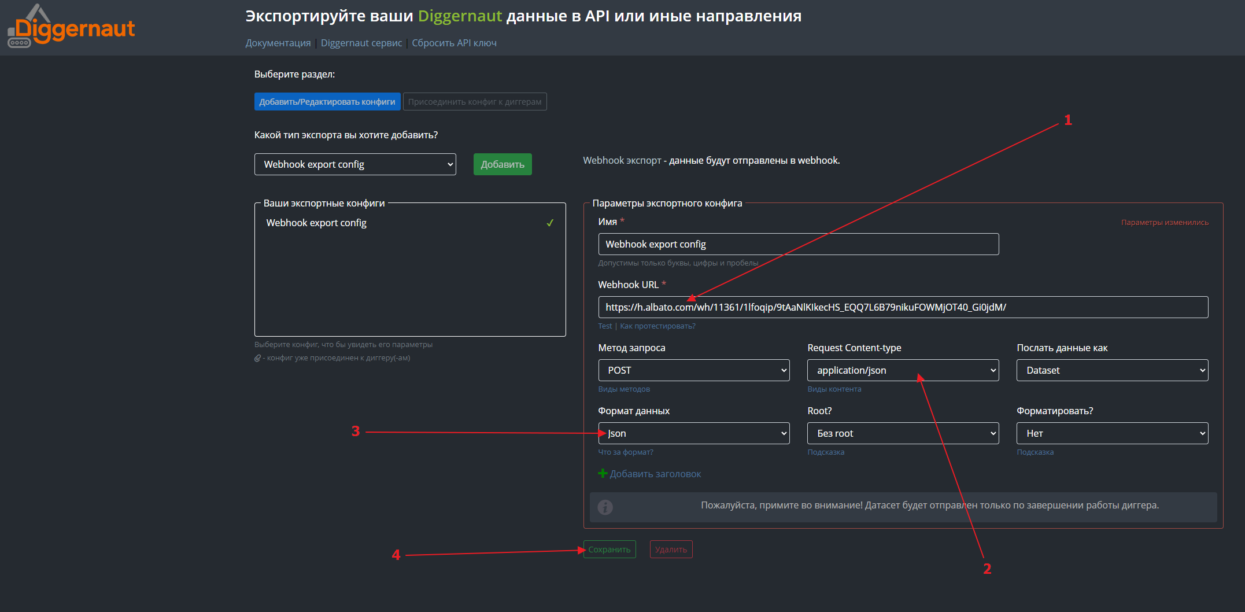The width and height of the screenshot is (1245, 612).
Task: Click into the Webhook URL input field
Action: click(x=903, y=307)
